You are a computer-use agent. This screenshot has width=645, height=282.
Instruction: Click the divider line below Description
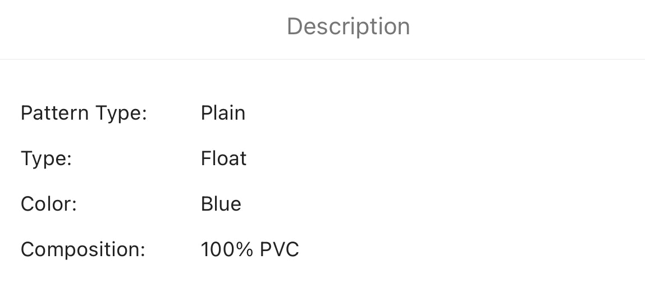(322, 59)
